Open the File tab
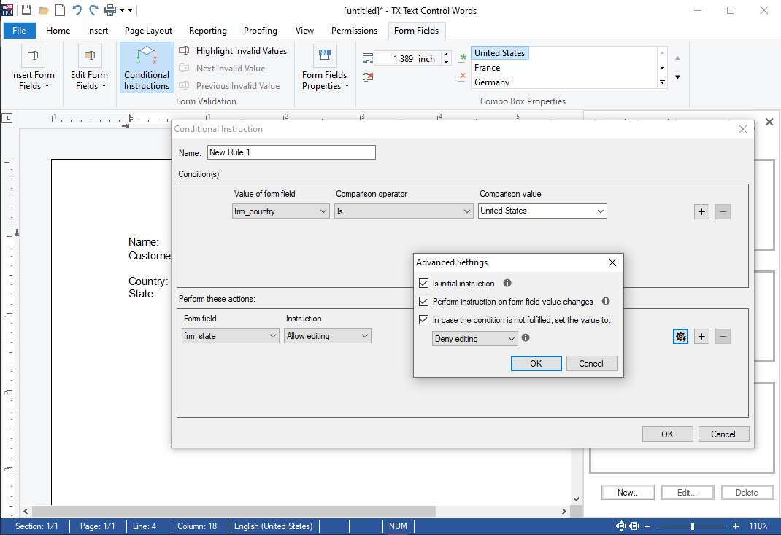Viewport: 781px width, 535px height. (20, 31)
